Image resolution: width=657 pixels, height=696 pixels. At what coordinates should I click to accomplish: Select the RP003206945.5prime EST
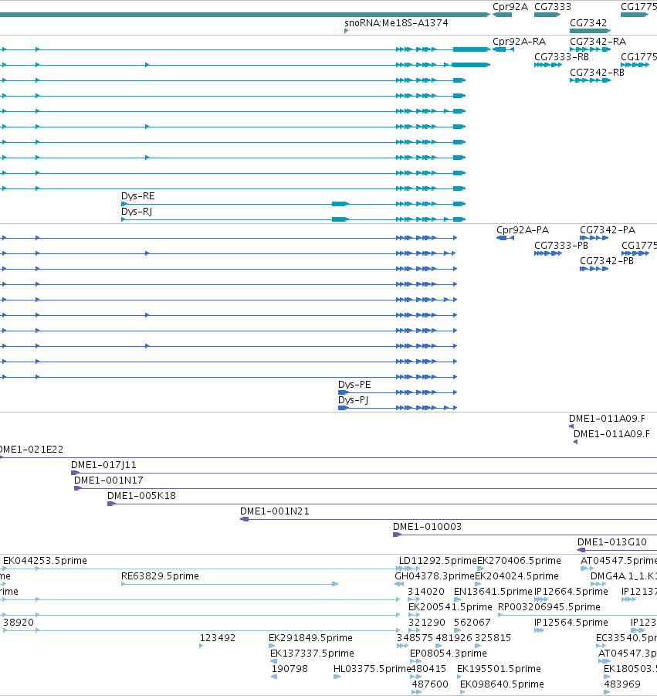[577, 615]
